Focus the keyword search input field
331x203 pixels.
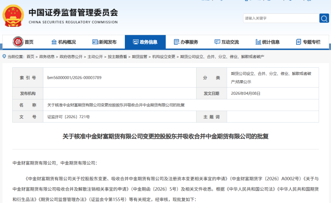[x=280, y=18]
